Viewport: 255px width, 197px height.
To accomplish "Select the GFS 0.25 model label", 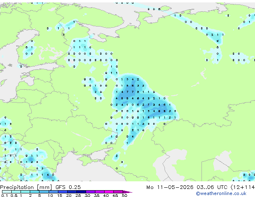I will click(68, 187).
